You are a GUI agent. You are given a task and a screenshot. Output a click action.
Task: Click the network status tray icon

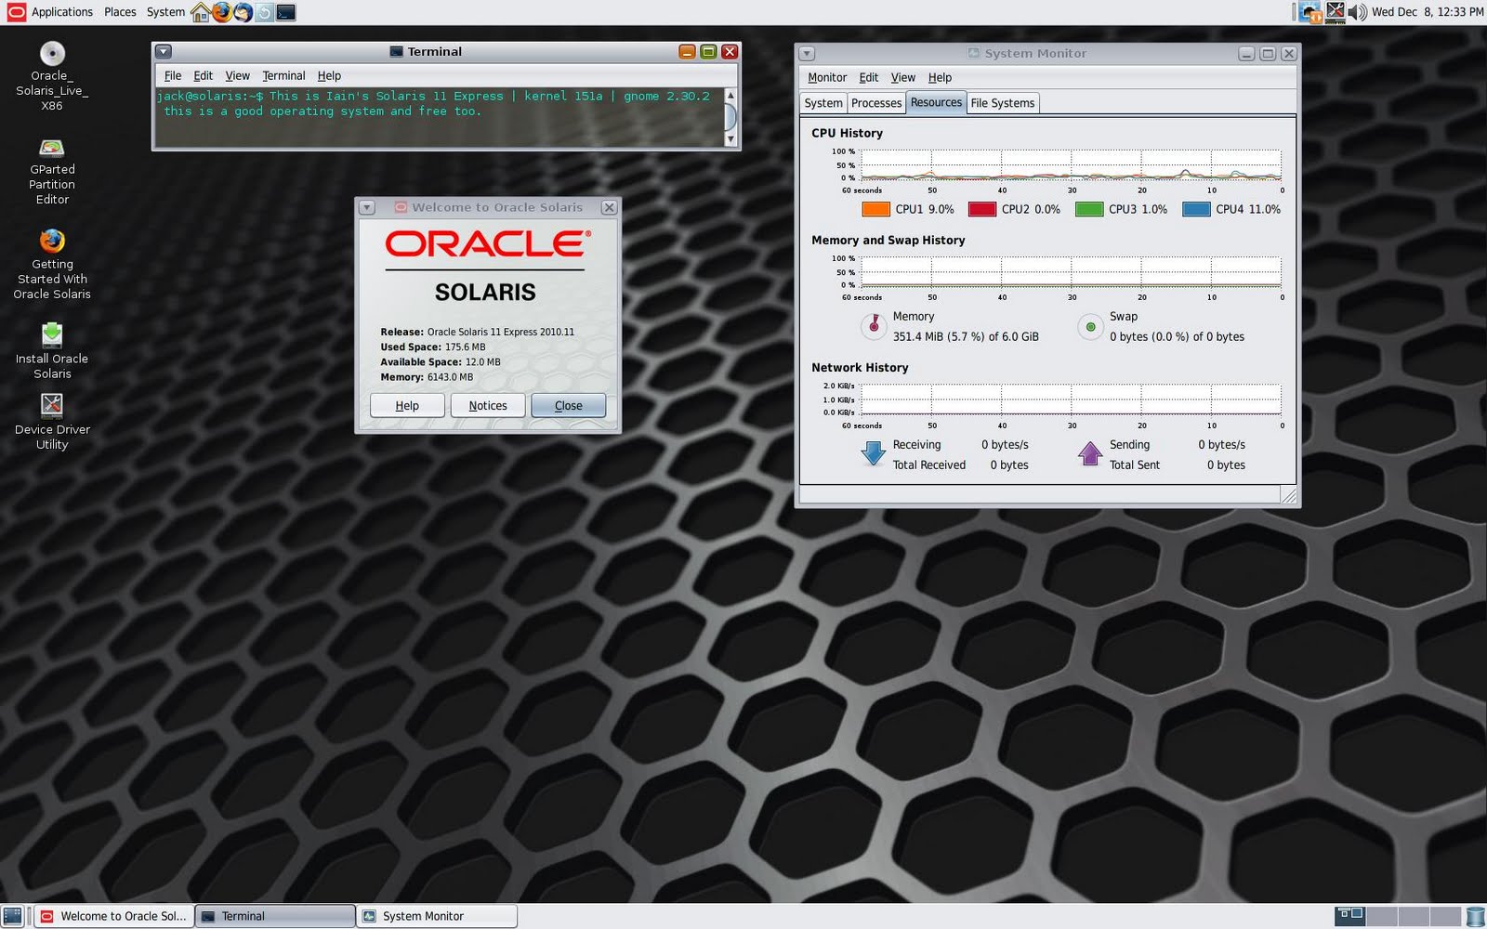[1311, 12]
